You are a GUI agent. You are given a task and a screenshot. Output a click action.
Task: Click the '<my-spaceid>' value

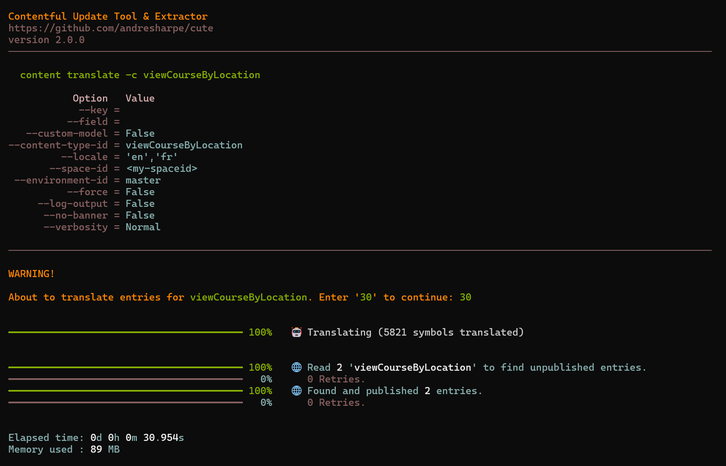point(162,168)
